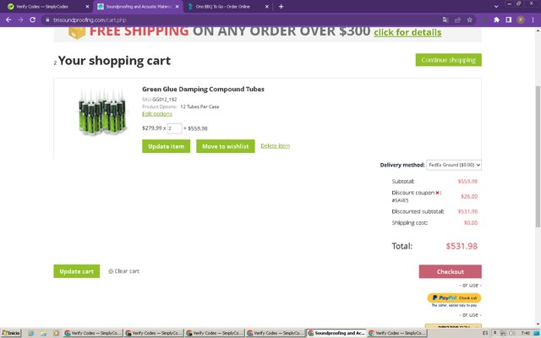Pay using the PayPal Check out button
Image resolution: width=541 pixels, height=338 pixels.
coord(454,297)
